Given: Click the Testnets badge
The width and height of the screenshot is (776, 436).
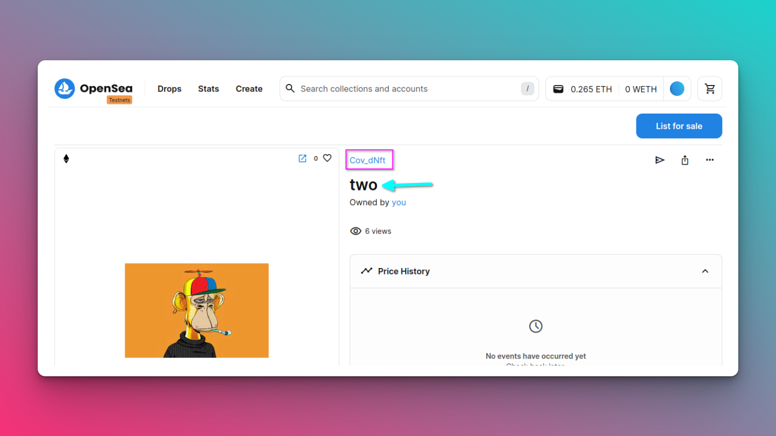Looking at the screenshot, I should [x=119, y=100].
